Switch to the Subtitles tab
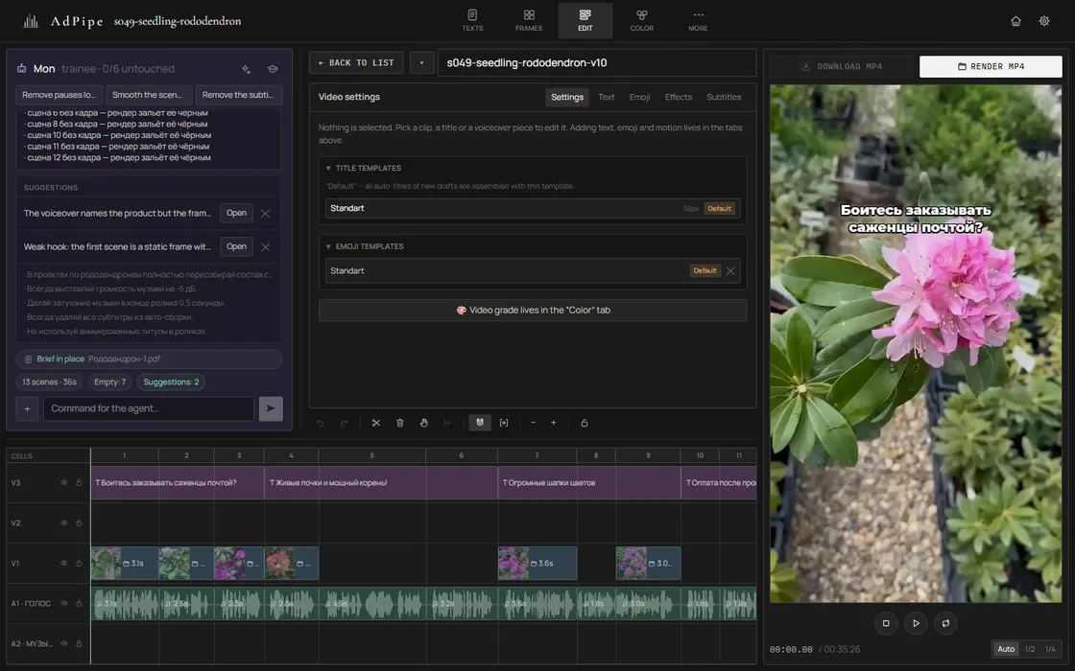 (x=724, y=97)
